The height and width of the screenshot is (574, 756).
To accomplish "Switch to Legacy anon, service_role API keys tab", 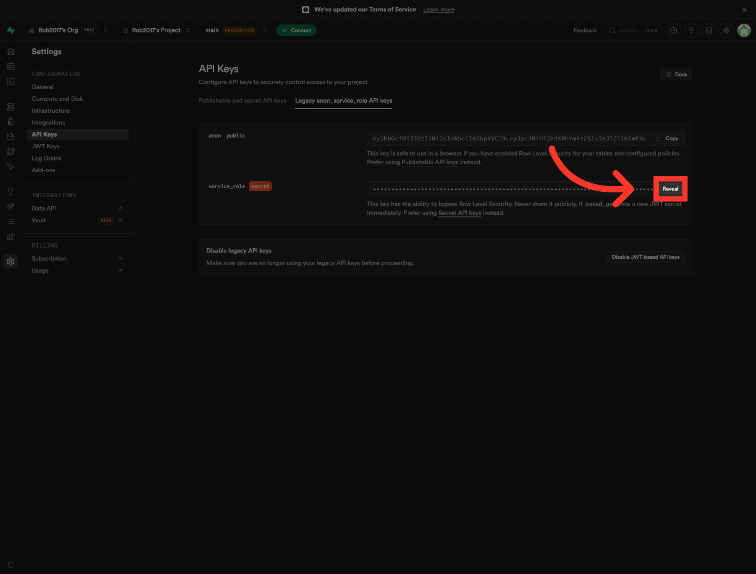I will (x=343, y=100).
